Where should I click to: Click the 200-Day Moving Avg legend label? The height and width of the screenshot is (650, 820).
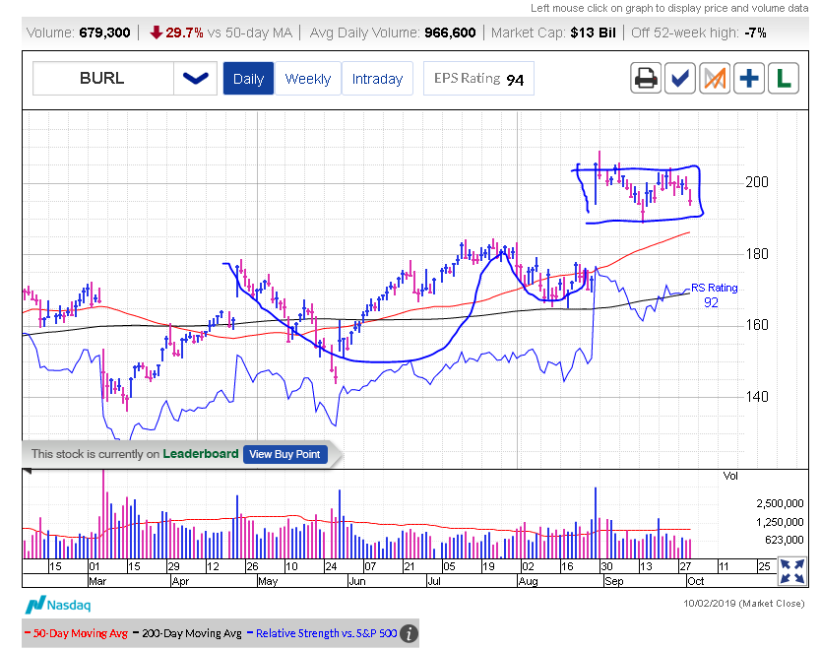(193, 633)
